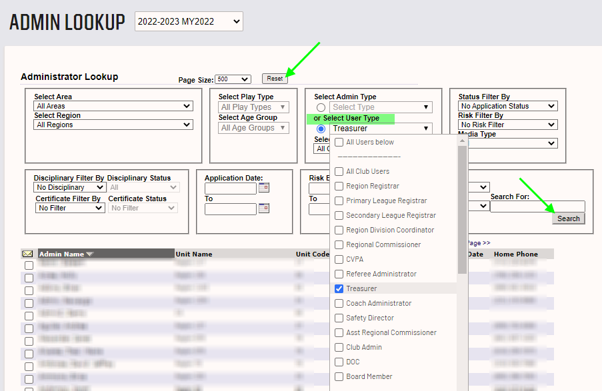Open the Page Size dropdown
This screenshot has width=602, height=391.
pos(233,79)
